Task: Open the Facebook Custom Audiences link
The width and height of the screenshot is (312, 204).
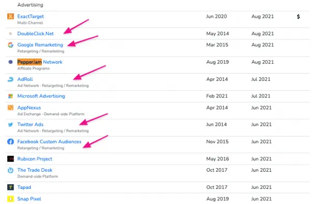Action: click(49, 142)
